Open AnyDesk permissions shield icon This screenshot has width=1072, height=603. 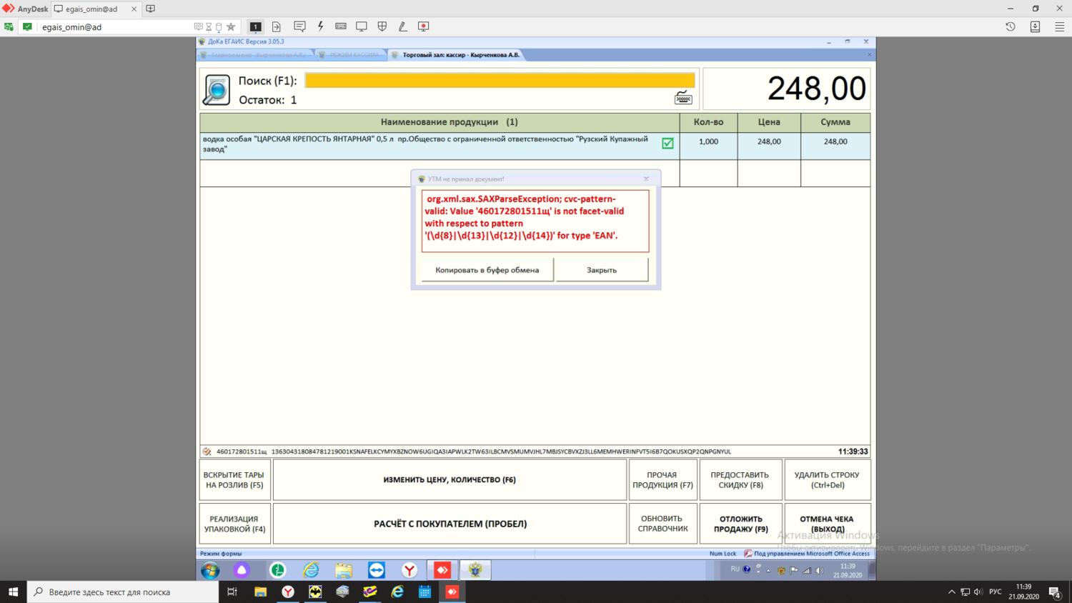pos(382,26)
